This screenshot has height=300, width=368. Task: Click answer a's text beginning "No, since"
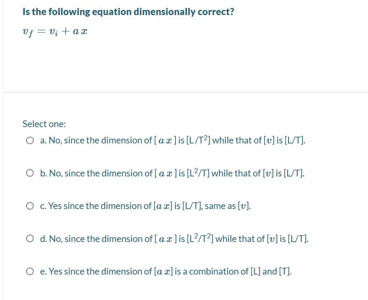coord(173,140)
